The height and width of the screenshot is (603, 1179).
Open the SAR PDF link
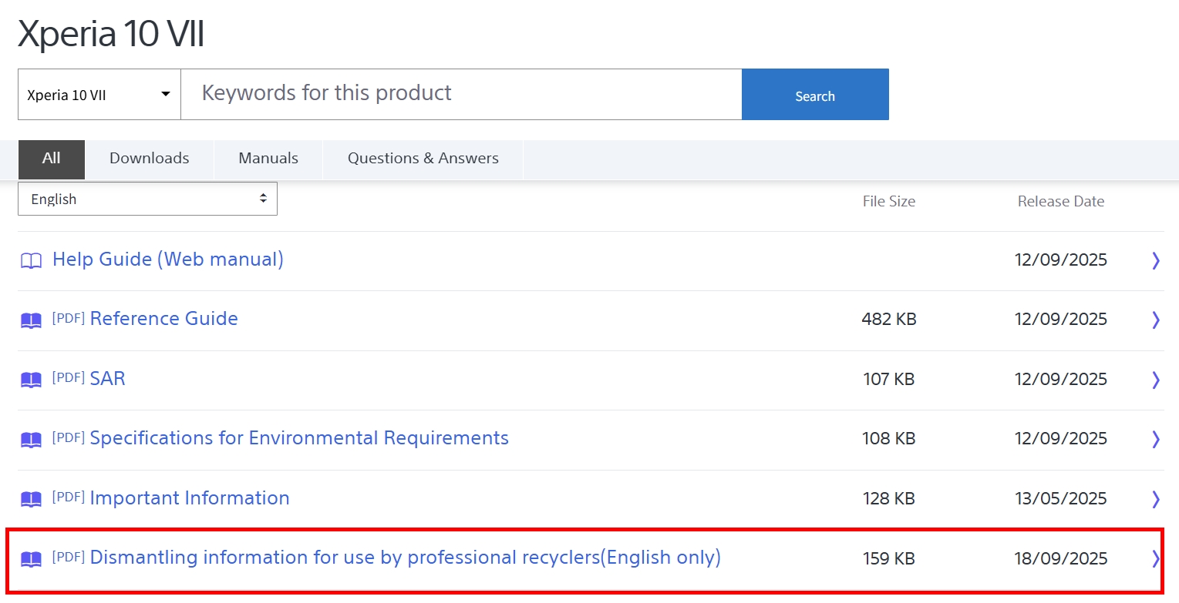coord(107,379)
